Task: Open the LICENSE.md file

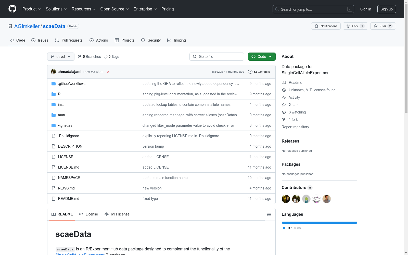Action: click(x=69, y=167)
